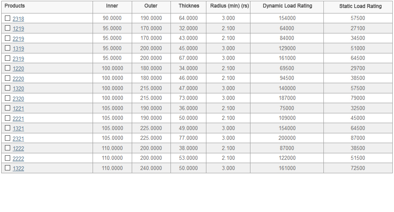Check the box for product 2318
394x212 pixels.
8,18
